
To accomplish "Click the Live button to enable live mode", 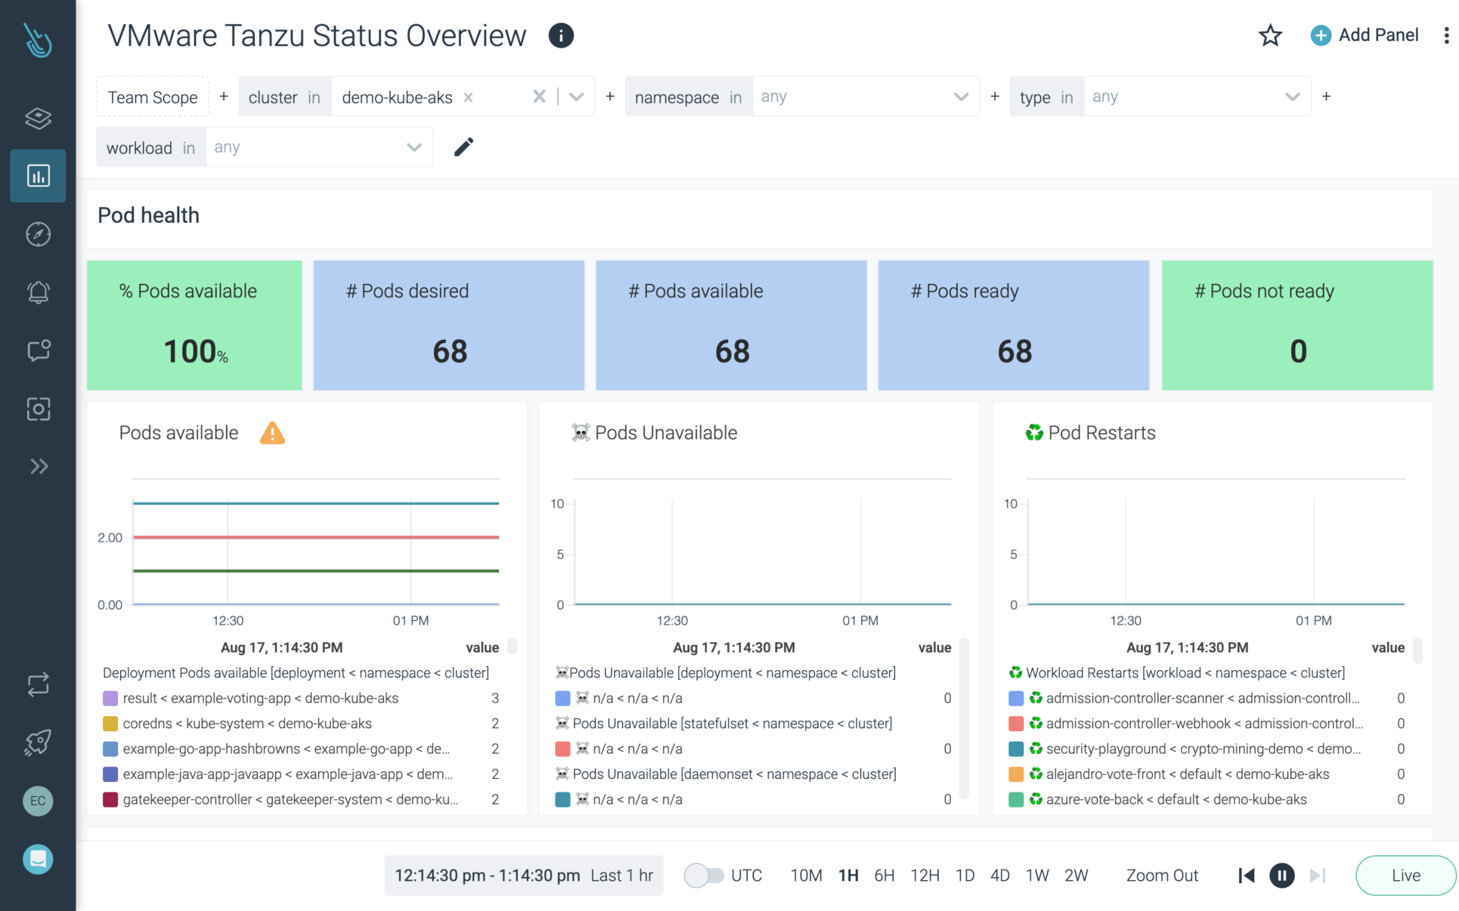I will click(x=1405, y=875).
